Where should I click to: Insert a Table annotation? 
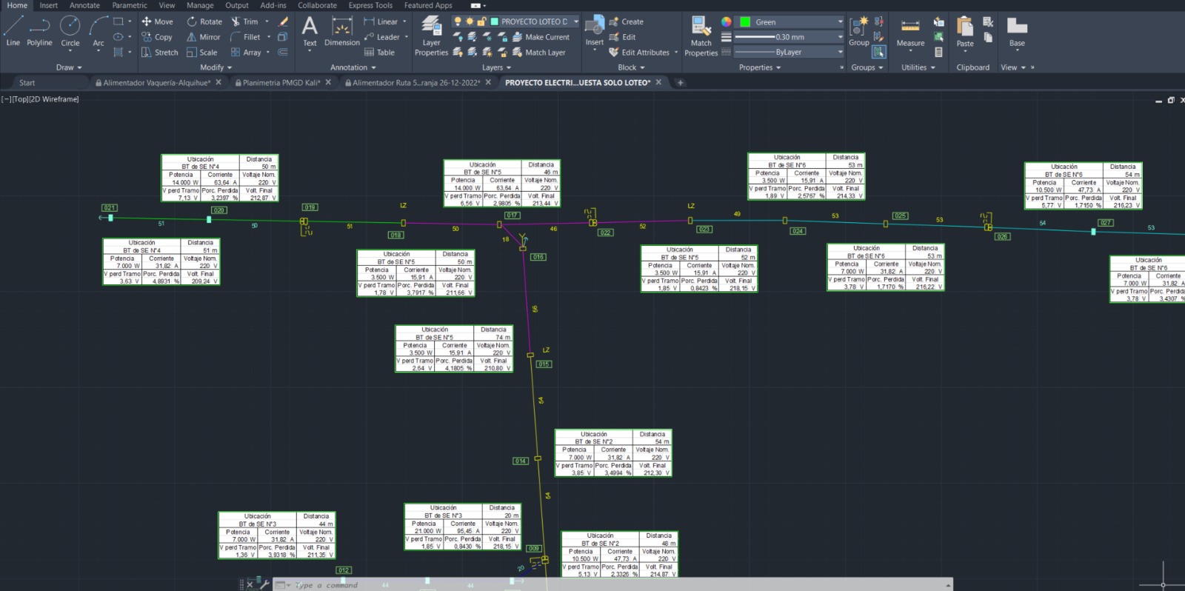pos(379,53)
